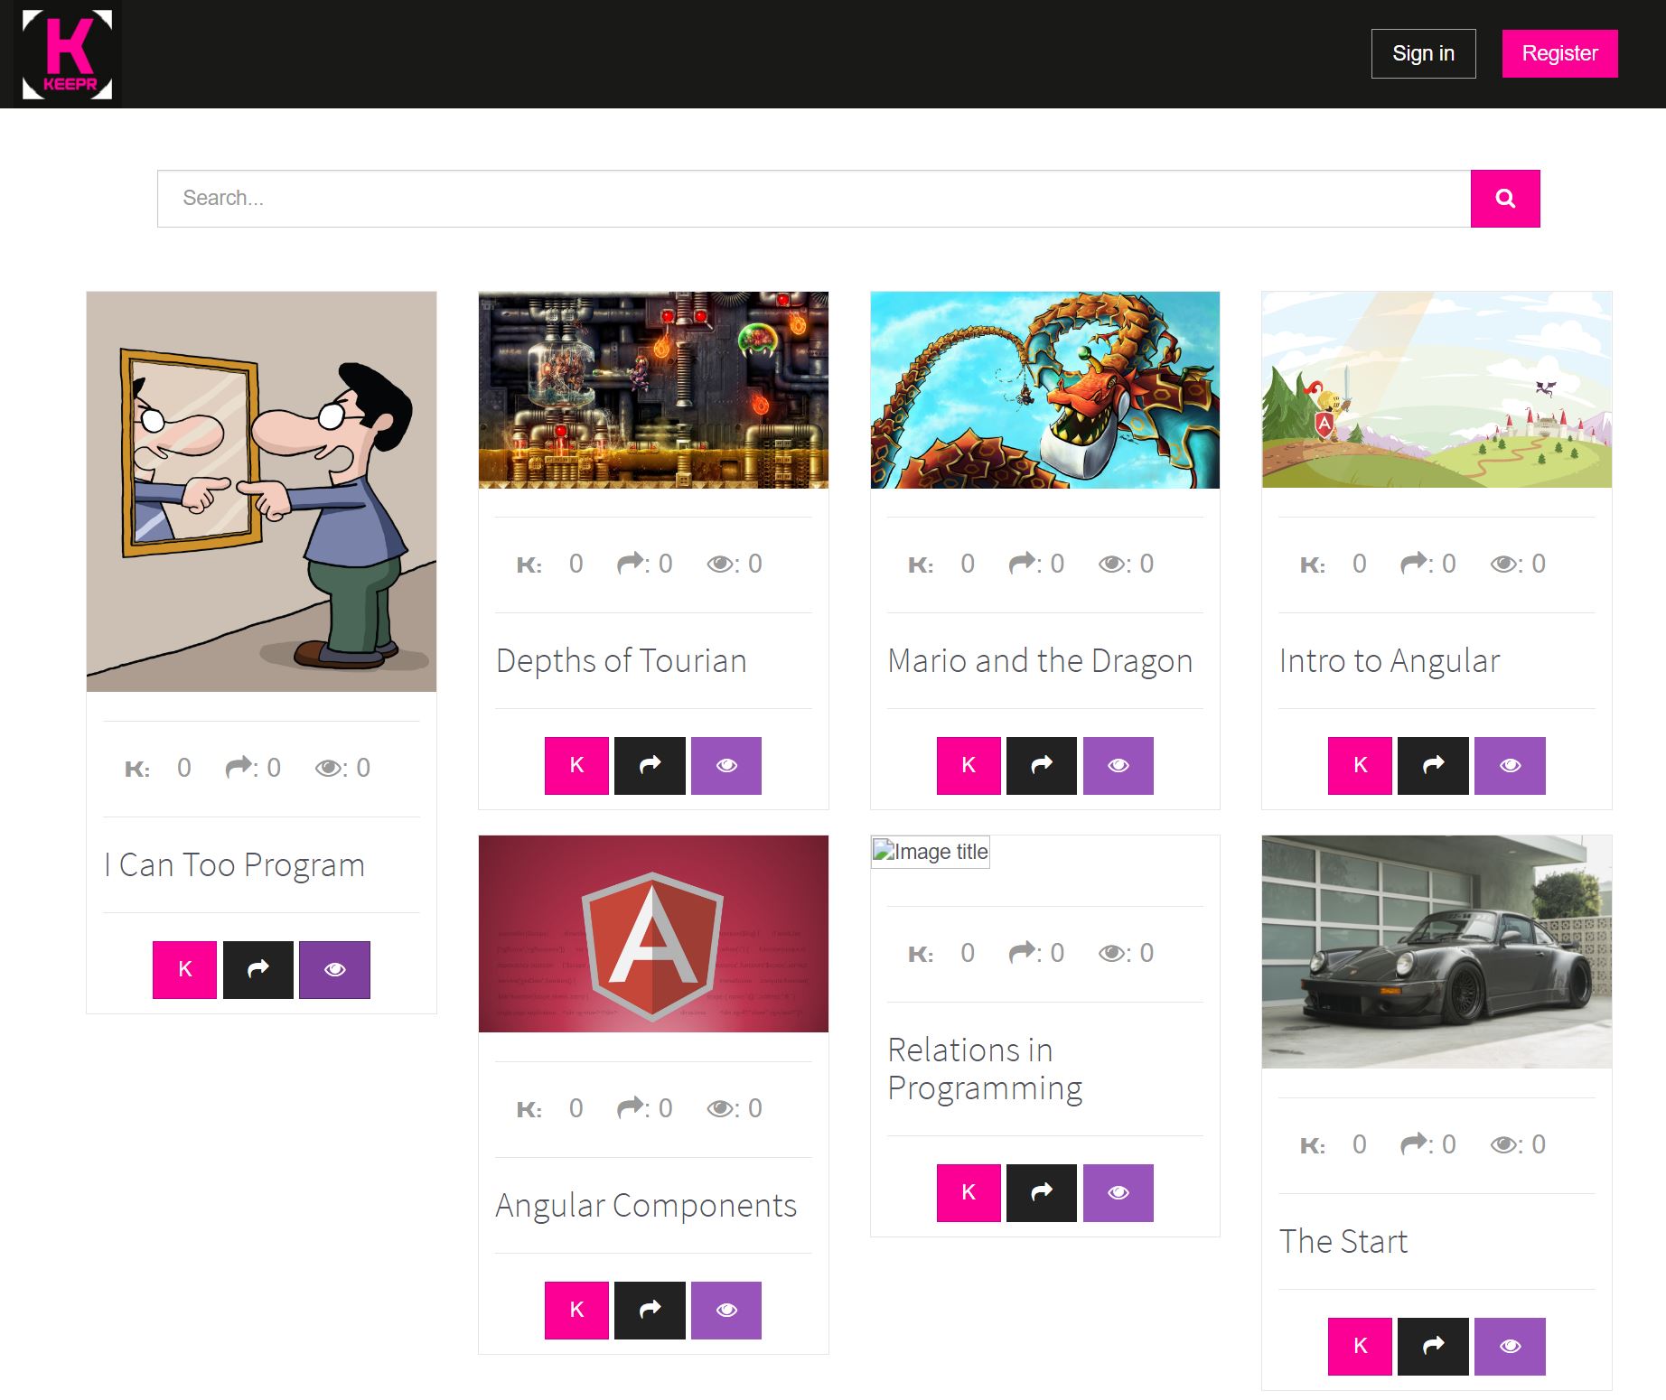The width and height of the screenshot is (1666, 1400).
Task: Click the 'I Can Too Program' title
Action: click(x=234, y=865)
